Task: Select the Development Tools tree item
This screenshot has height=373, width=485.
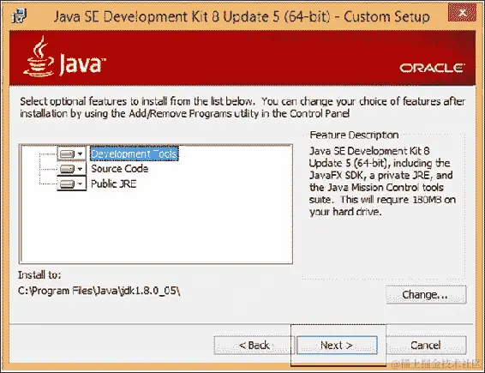Action: 135,153
